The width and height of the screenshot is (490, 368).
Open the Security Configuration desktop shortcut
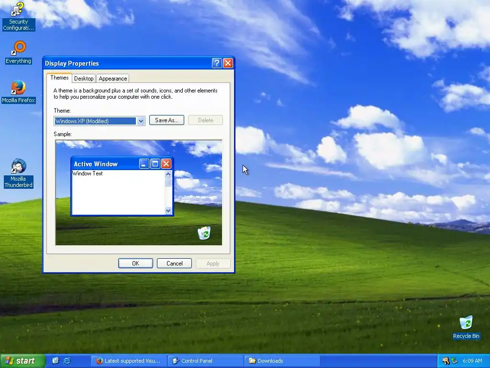tap(18, 17)
